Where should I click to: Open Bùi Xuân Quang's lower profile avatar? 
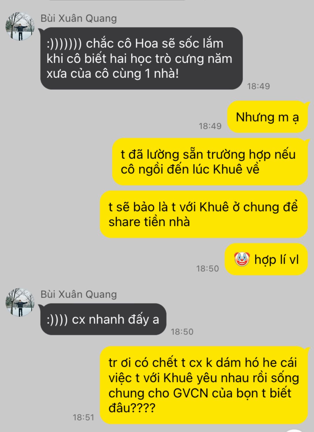click(20, 302)
